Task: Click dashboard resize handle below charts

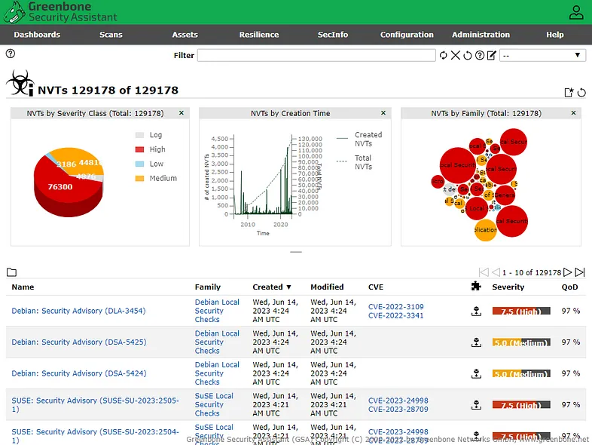Action: pos(296,252)
